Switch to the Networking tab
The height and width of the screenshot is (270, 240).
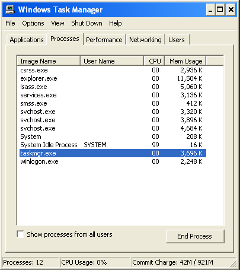click(x=145, y=40)
